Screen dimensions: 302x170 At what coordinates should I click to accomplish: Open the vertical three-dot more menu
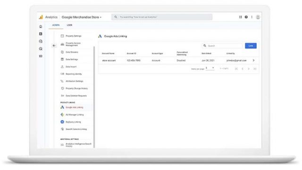pos(252,17)
